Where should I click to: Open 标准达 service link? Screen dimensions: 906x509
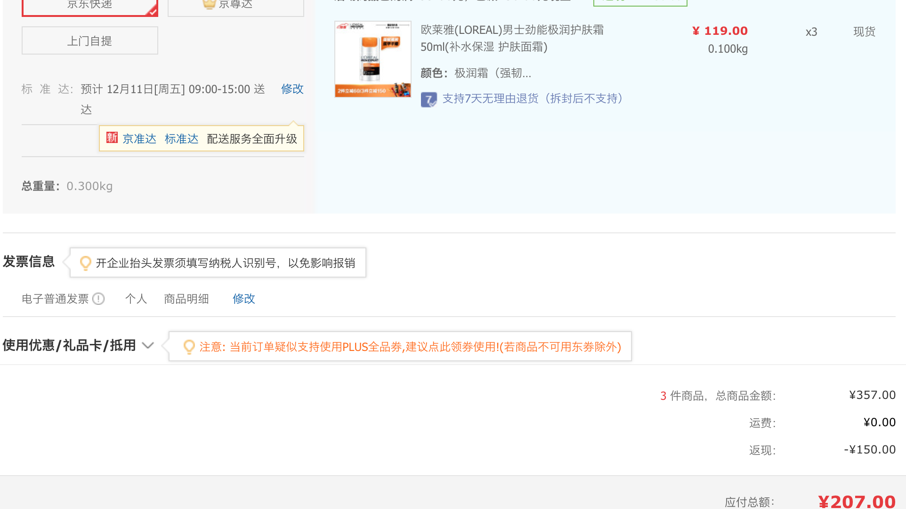pyautogui.click(x=182, y=139)
